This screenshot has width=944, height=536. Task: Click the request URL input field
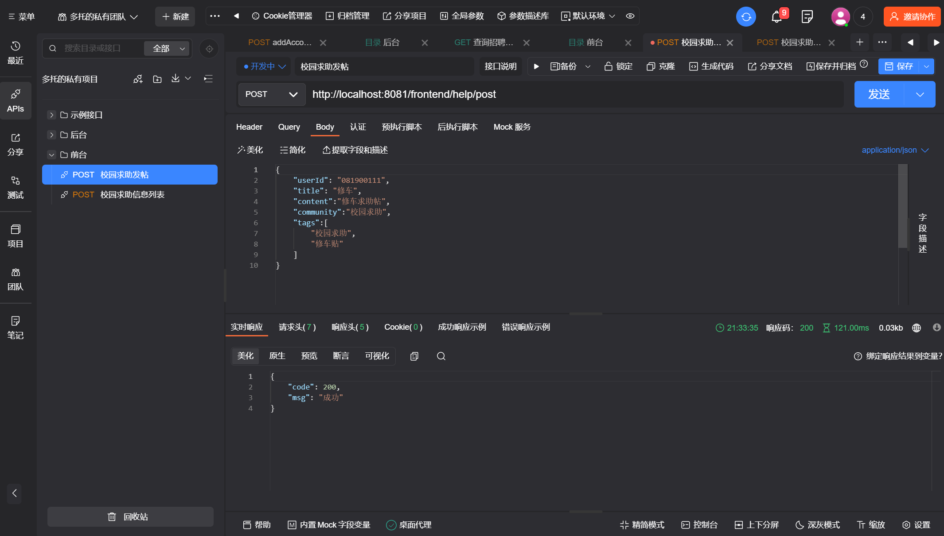(x=576, y=94)
